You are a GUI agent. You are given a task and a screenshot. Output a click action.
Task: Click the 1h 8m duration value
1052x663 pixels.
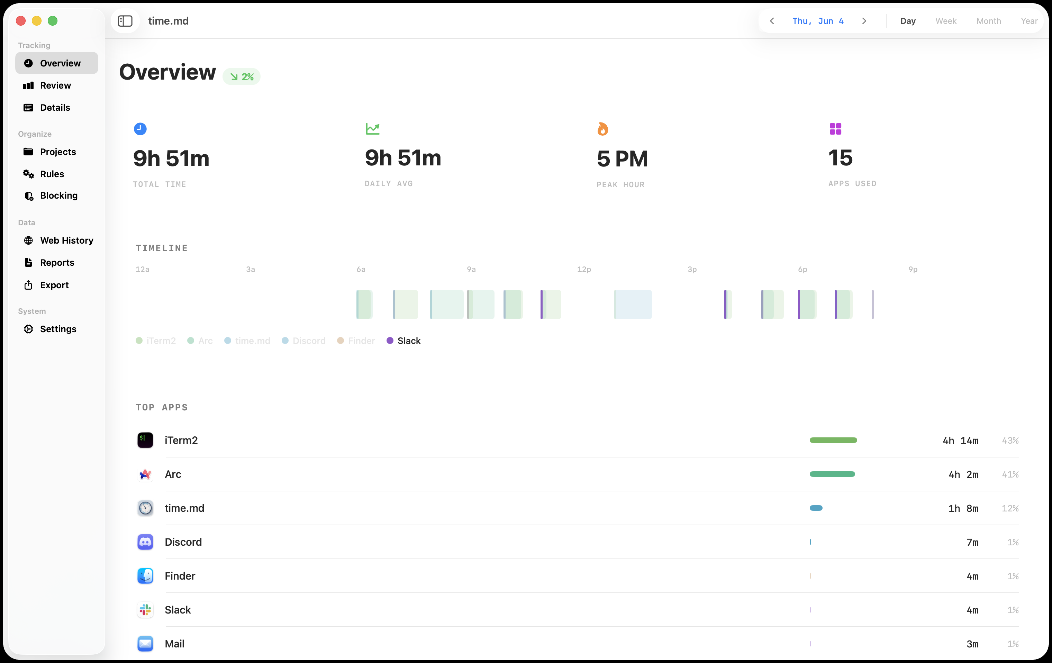point(963,508)
